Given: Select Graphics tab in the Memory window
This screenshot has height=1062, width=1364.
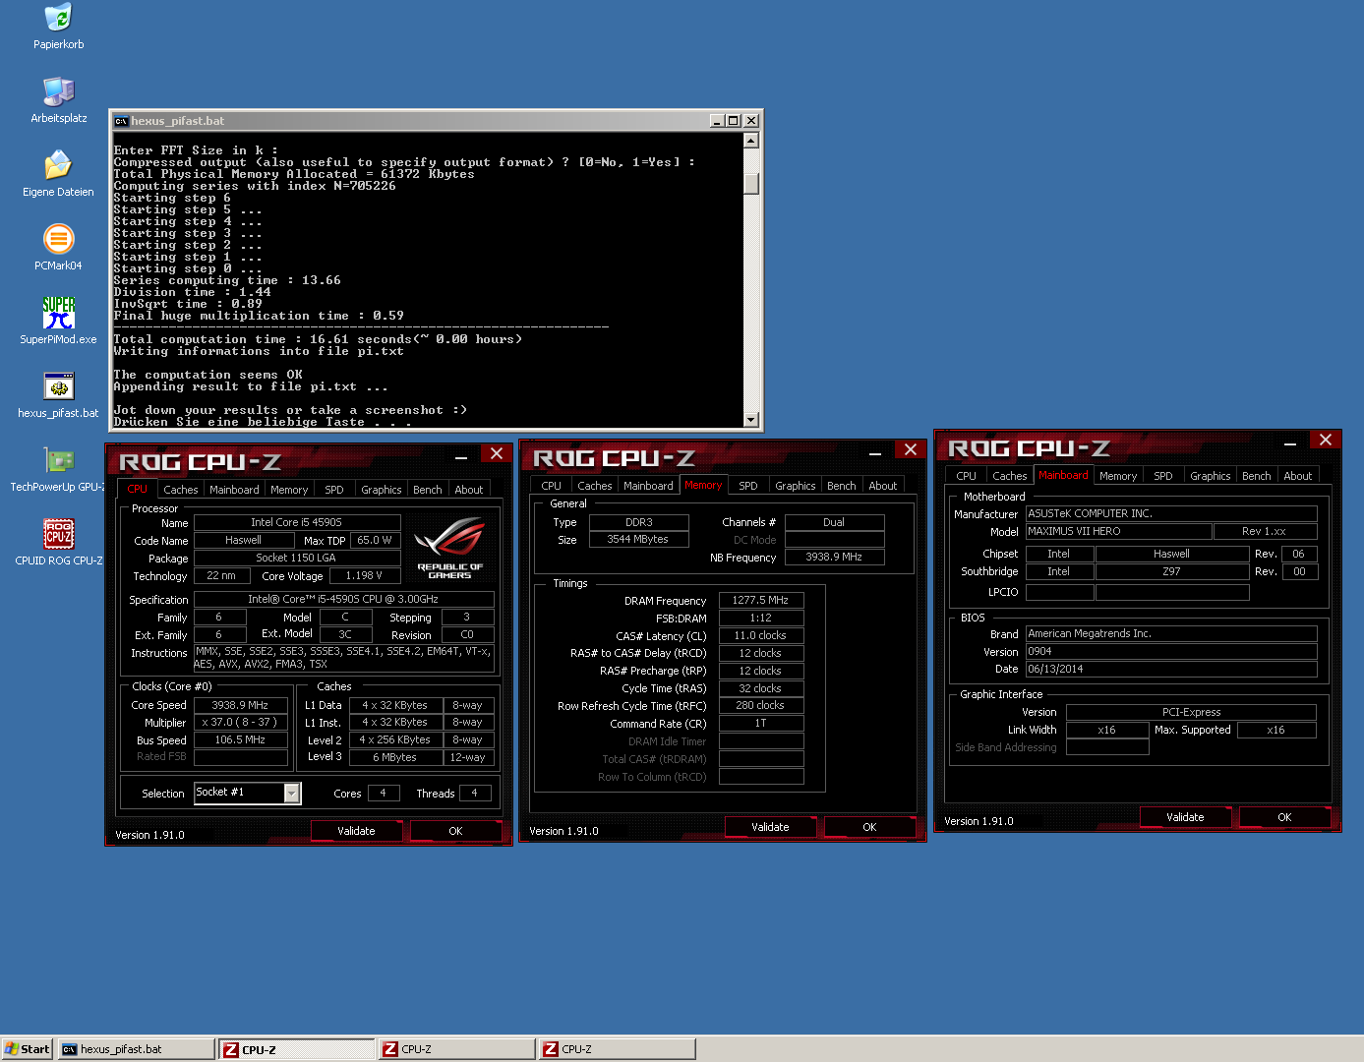Looking at the screenshot, I should (796, 486).
